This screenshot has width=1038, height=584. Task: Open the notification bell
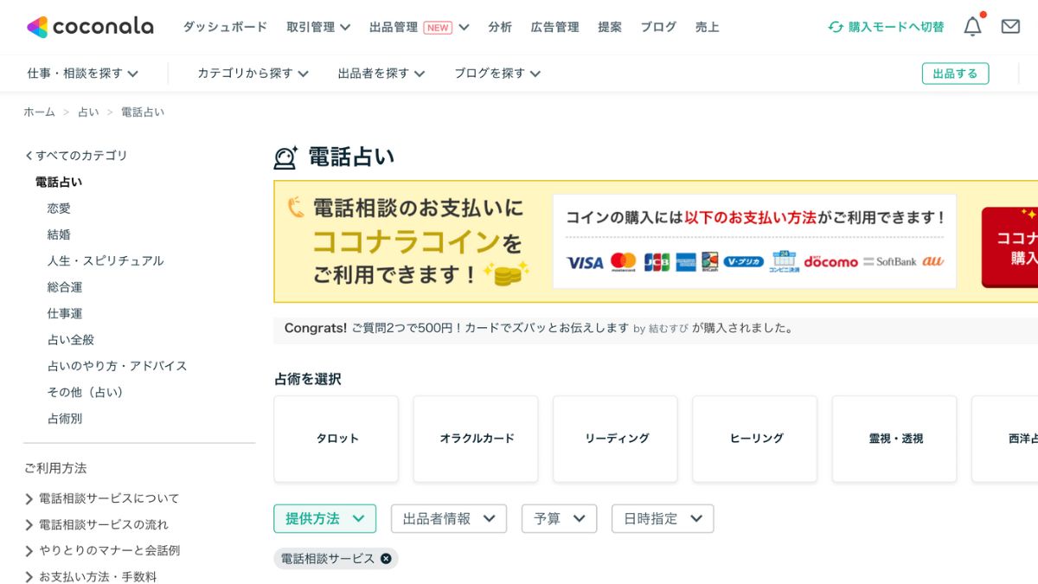(x=973, y=27)
